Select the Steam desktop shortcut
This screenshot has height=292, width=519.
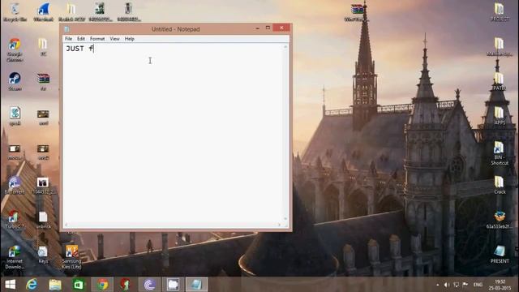[x=15, y=82]
